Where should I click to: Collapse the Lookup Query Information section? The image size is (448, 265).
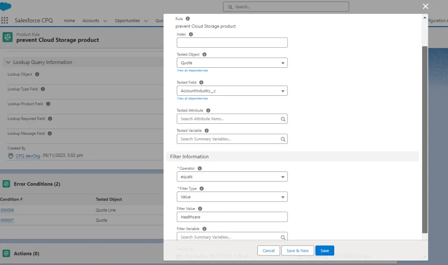pyautogui.click(x=8, y=62)
